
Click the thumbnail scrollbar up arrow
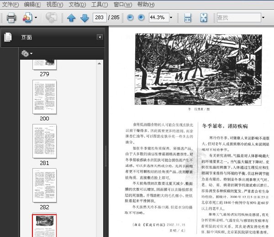coord(99,63)
